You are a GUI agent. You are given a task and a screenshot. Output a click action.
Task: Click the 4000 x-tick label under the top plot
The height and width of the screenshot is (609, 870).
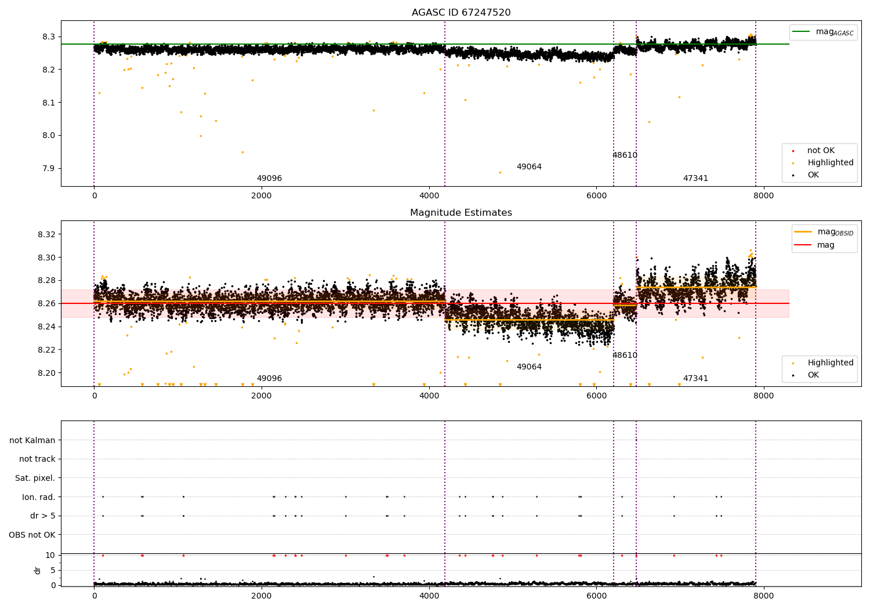click(429, 195)
